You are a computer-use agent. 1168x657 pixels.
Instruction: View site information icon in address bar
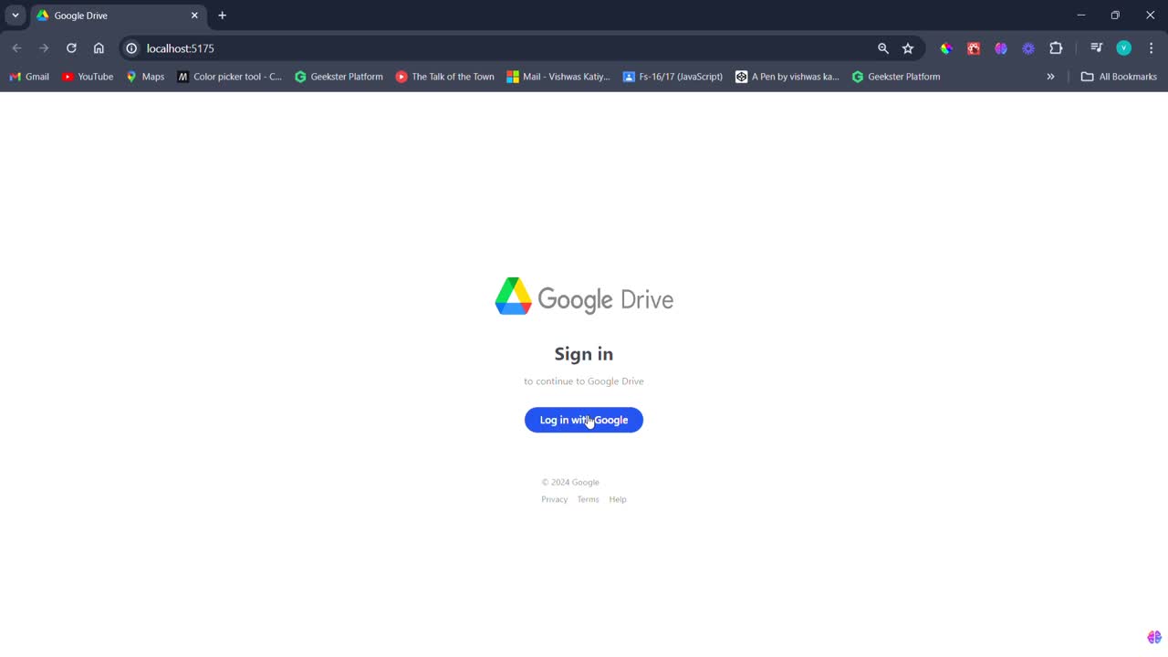[x=131, y=48]
